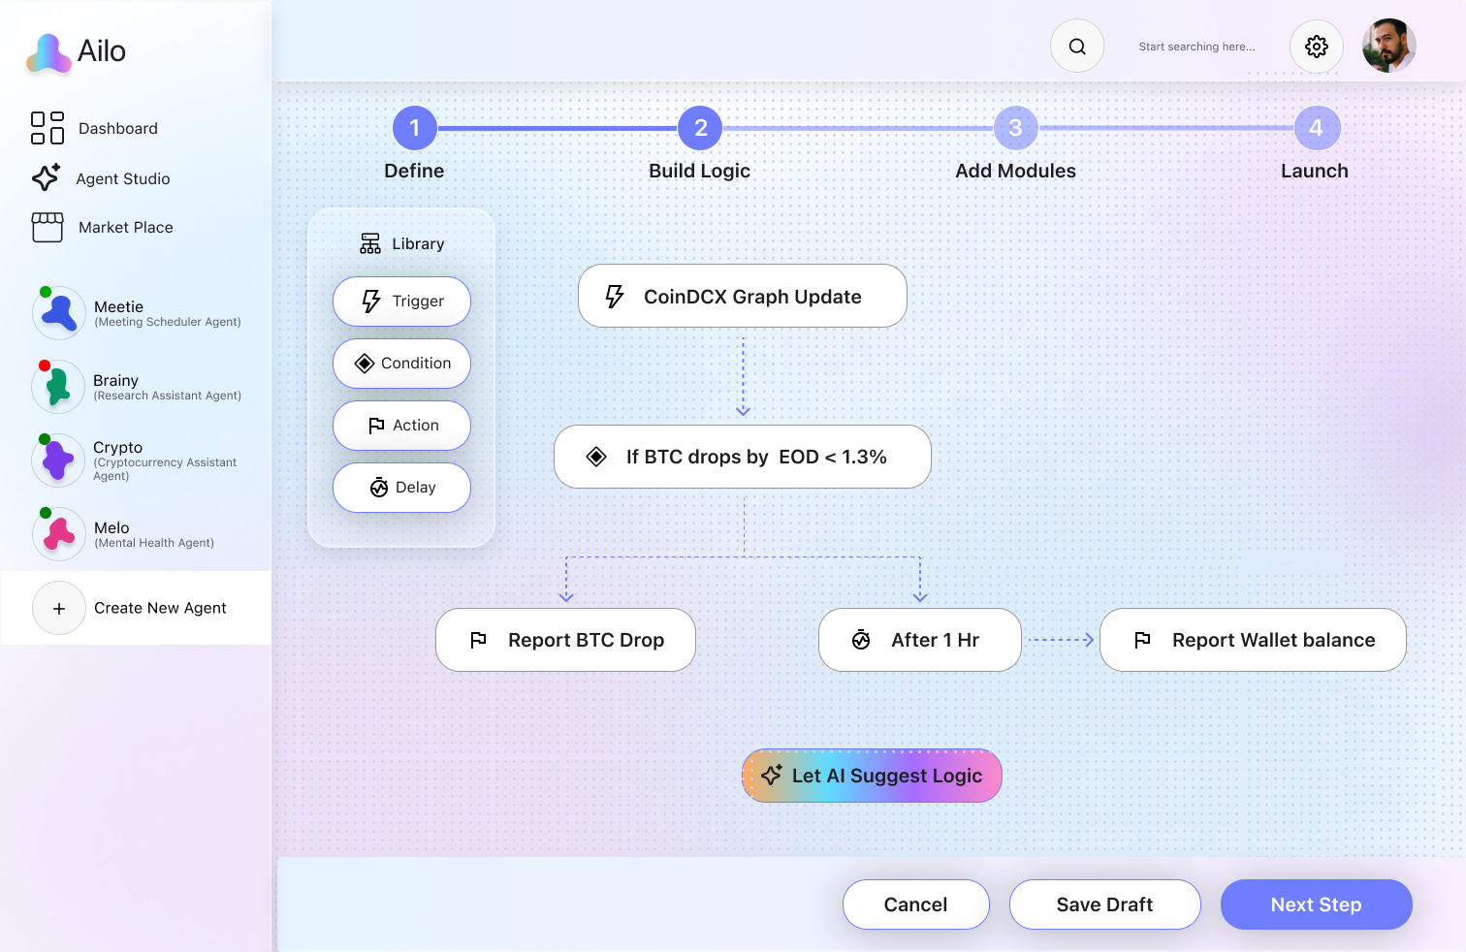Image resolution: width=1466 pixels, height=952 pixels.
Task: Open settings via gear icon
Action: (1316, 47)
